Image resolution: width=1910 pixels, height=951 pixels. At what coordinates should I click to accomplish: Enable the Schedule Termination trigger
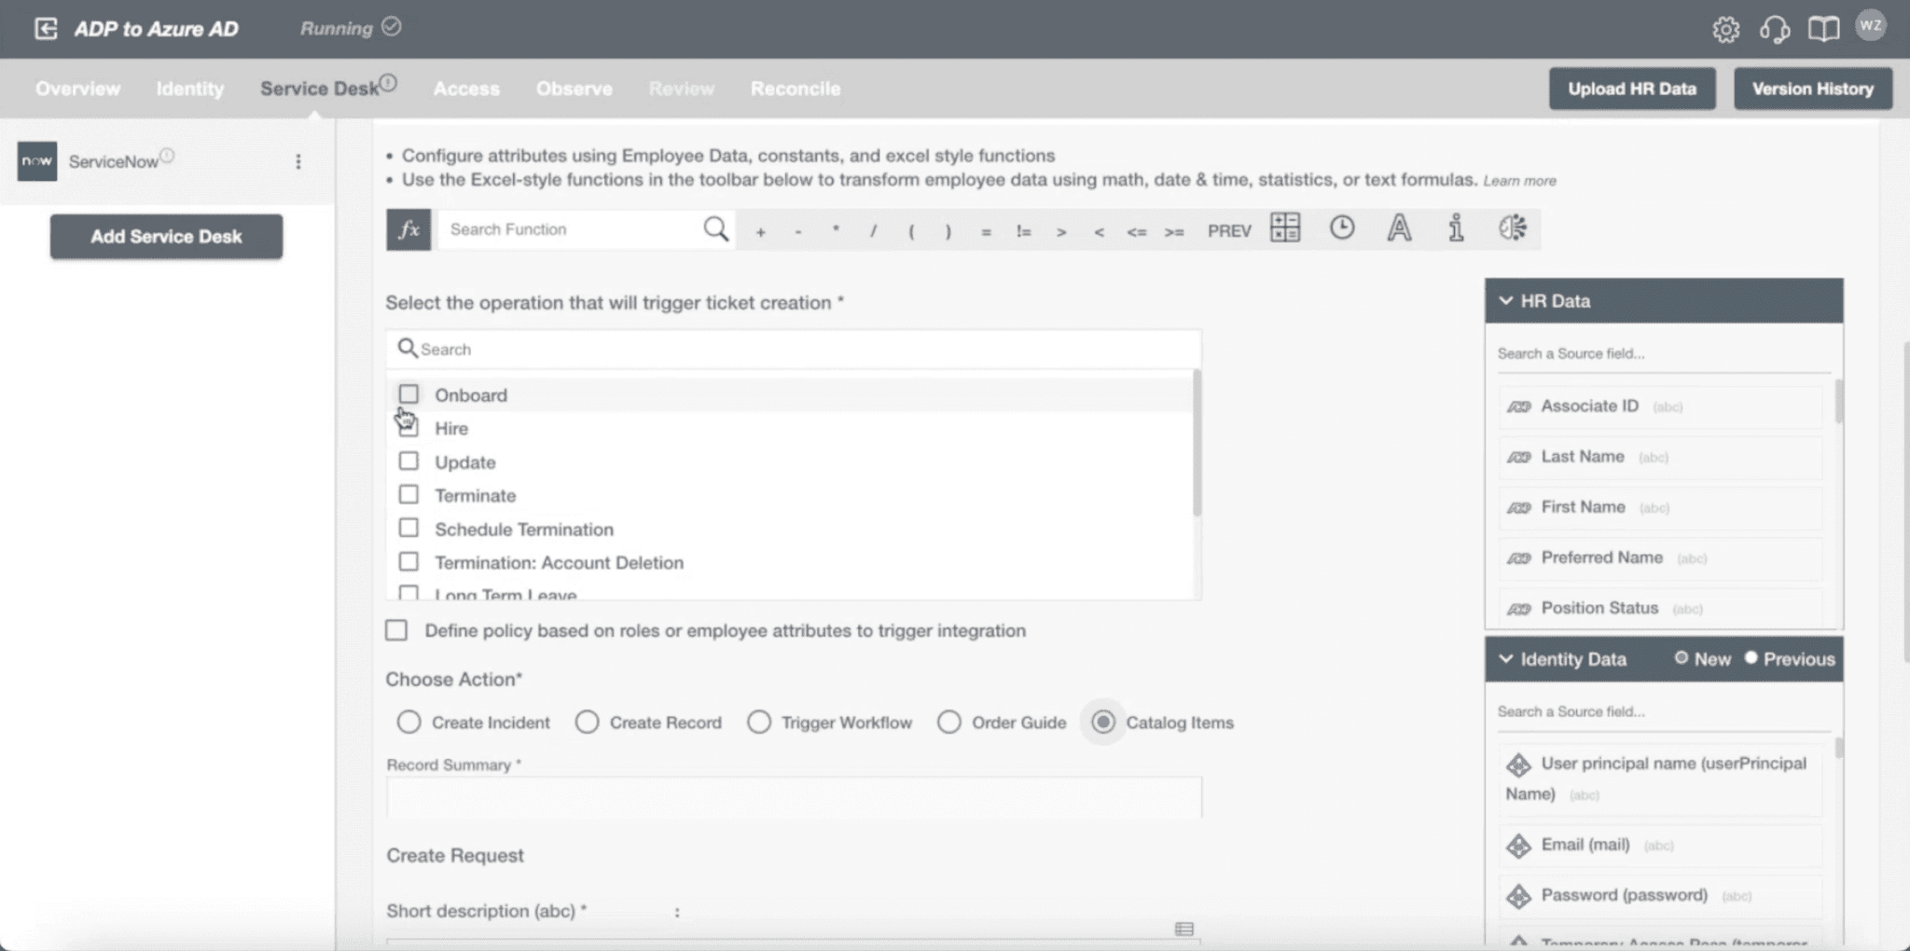pyautogui.click(x=408, y=528)
